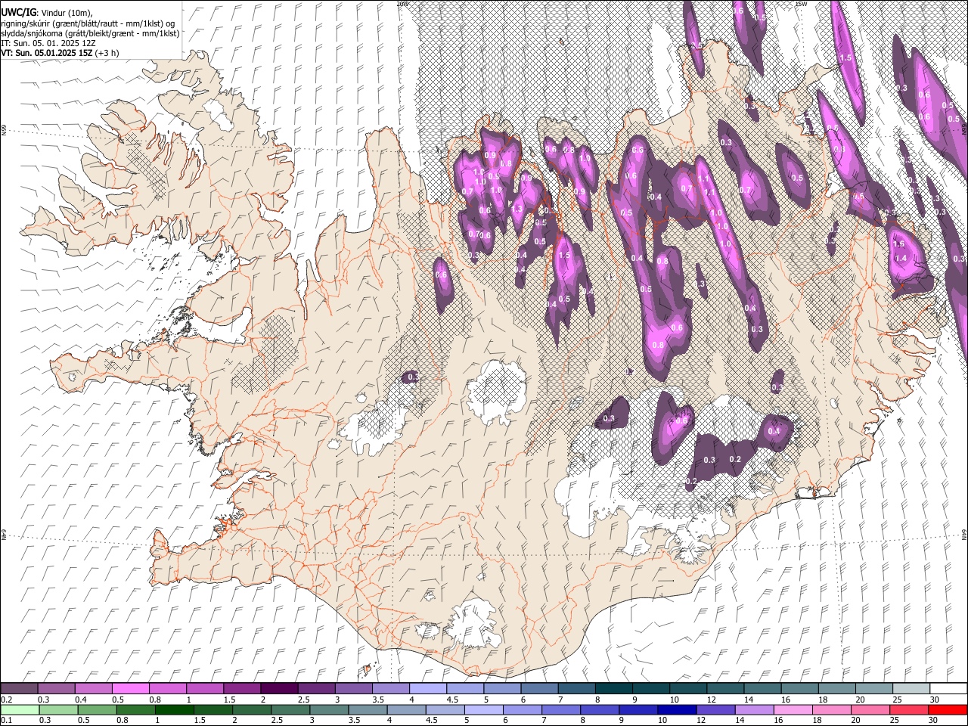Select the snow swatch labeled 1.5

click(x=242, y=688)
